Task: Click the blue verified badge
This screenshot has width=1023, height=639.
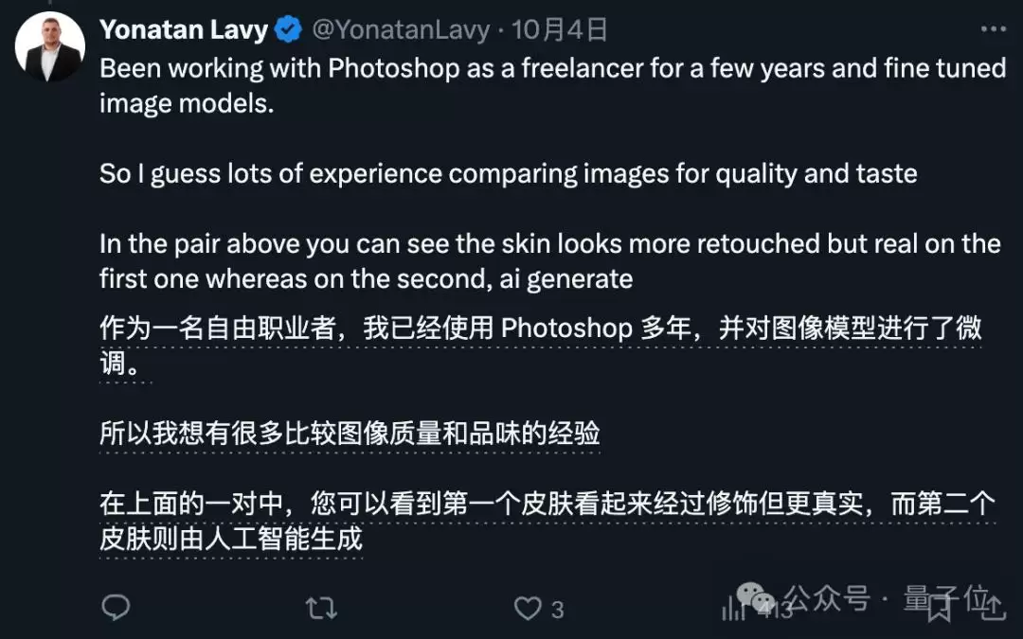Action: pyautogui.click(x=288, y=30)
